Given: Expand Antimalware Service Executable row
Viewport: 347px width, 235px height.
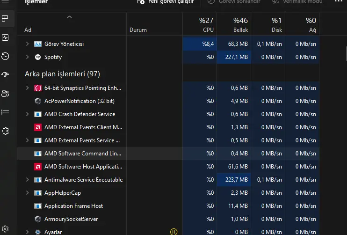Looking at the screenshot, I should tap(27, 180).
